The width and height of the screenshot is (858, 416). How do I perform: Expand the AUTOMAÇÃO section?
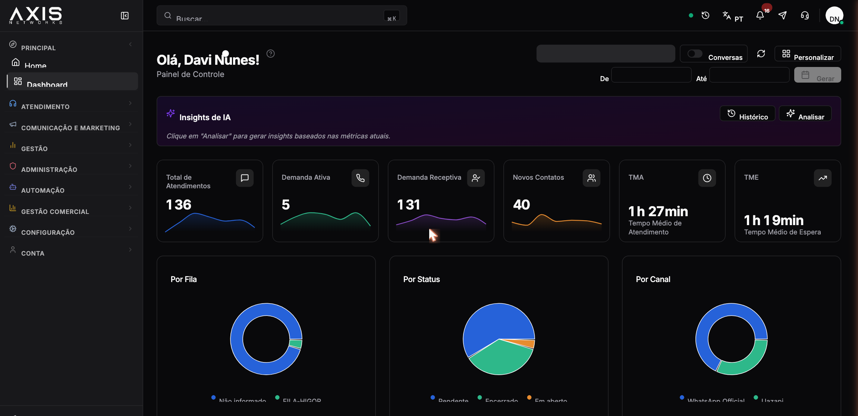pos(72,187)
